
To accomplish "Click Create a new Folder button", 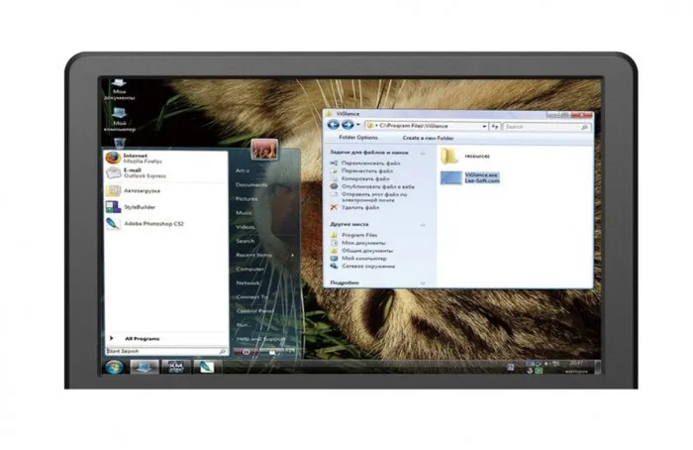I will tap(428, 138).
